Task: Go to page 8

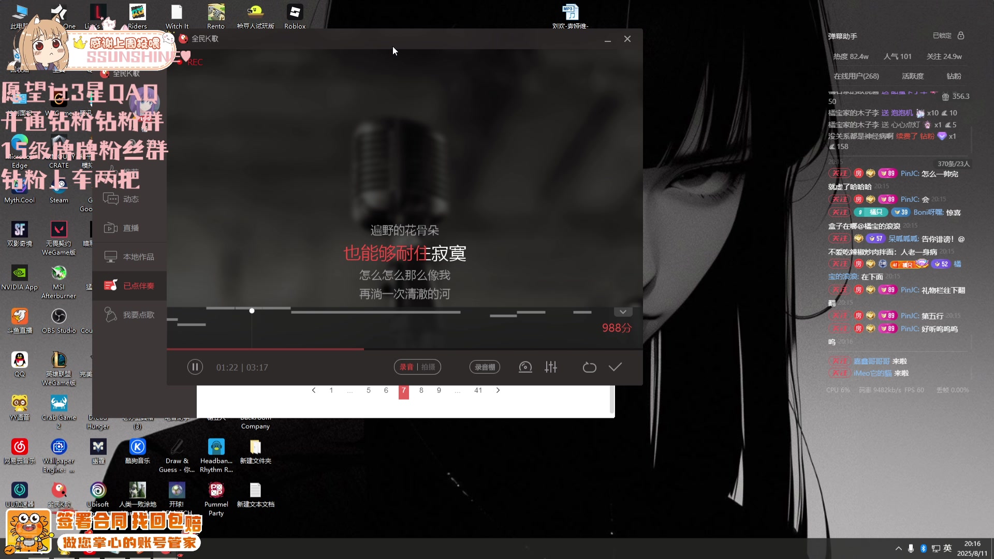Action: pos(421,391)
